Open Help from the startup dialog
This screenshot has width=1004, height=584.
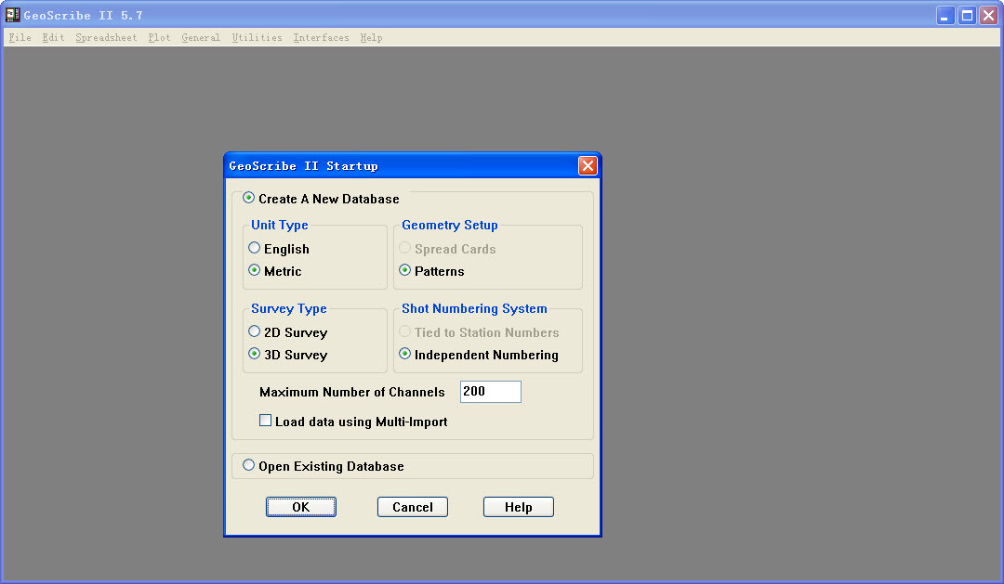(519, 507)
